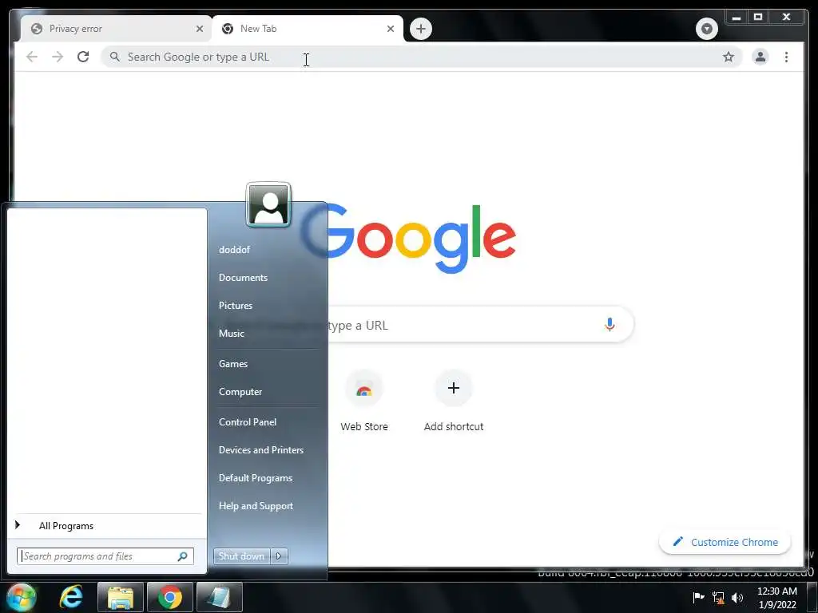Image resolution: width=818 pixels, height=613 pixels.
Task: Open Default Programs
Action: (255, 478)
